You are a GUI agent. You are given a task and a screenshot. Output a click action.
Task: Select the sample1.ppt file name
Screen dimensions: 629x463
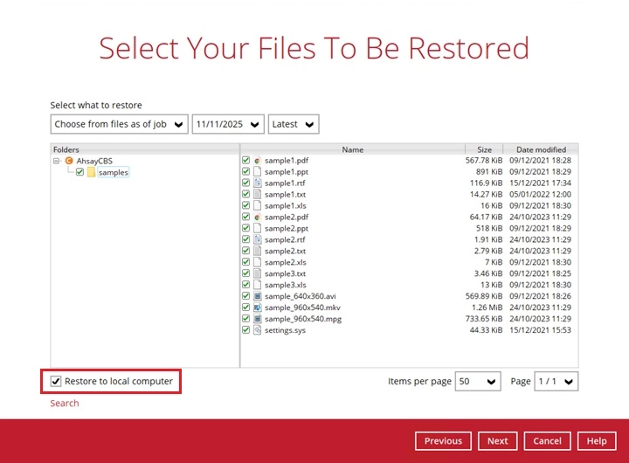point(287,172)
